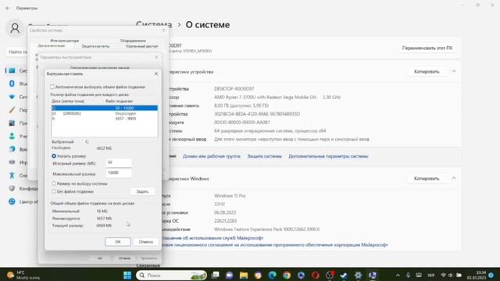Open Google Chrome from the taskbar
This screenshot has height=281, width=500.
pyautogui.click(x=287, y=275)
